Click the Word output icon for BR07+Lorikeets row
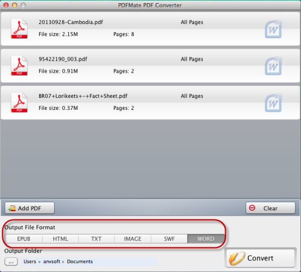301x272 pixels. click(x=273, y=103)
